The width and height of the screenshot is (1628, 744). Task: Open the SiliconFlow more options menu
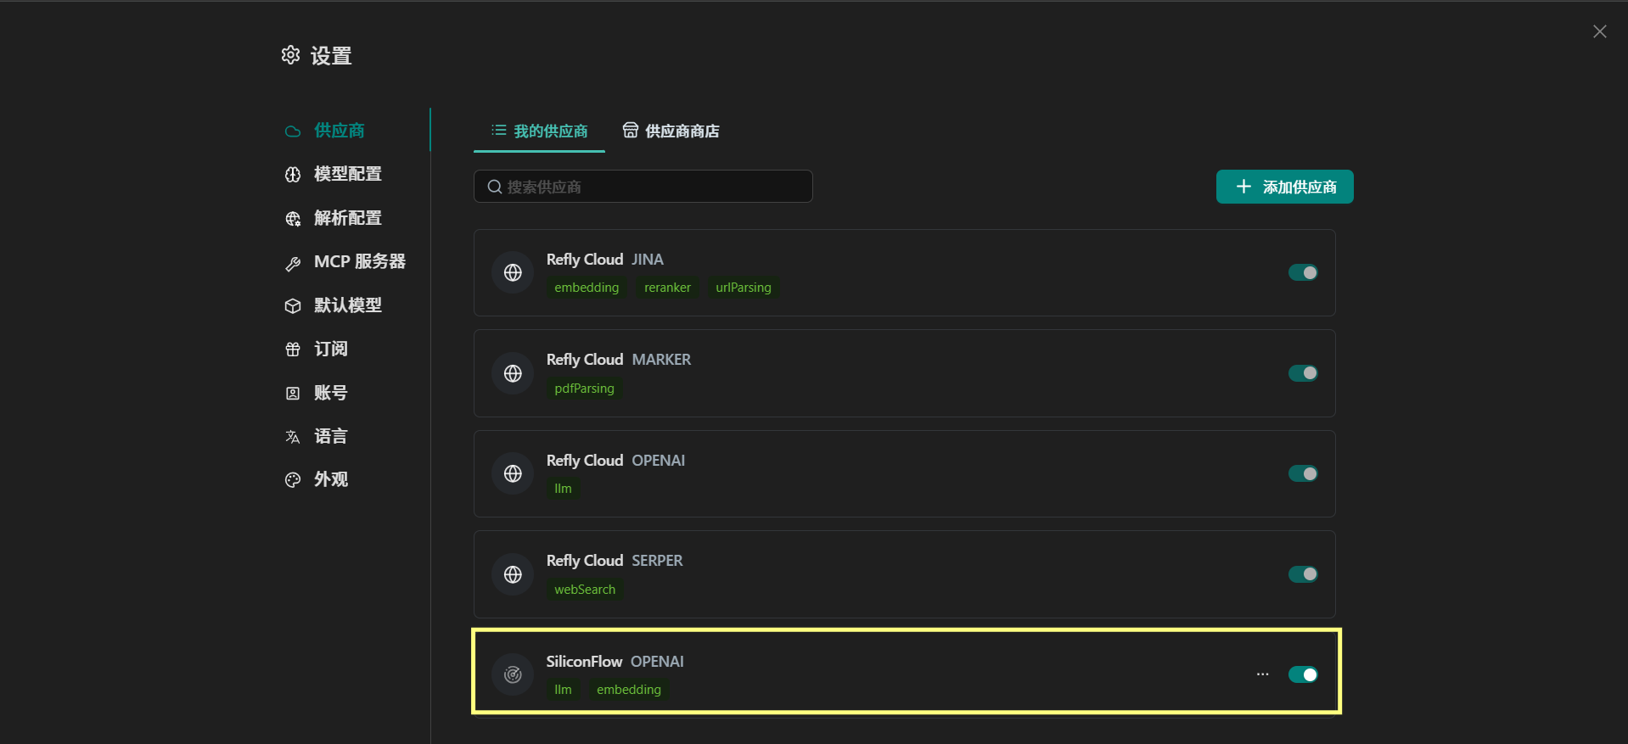pyautogui.click(x=1263, y=674)
